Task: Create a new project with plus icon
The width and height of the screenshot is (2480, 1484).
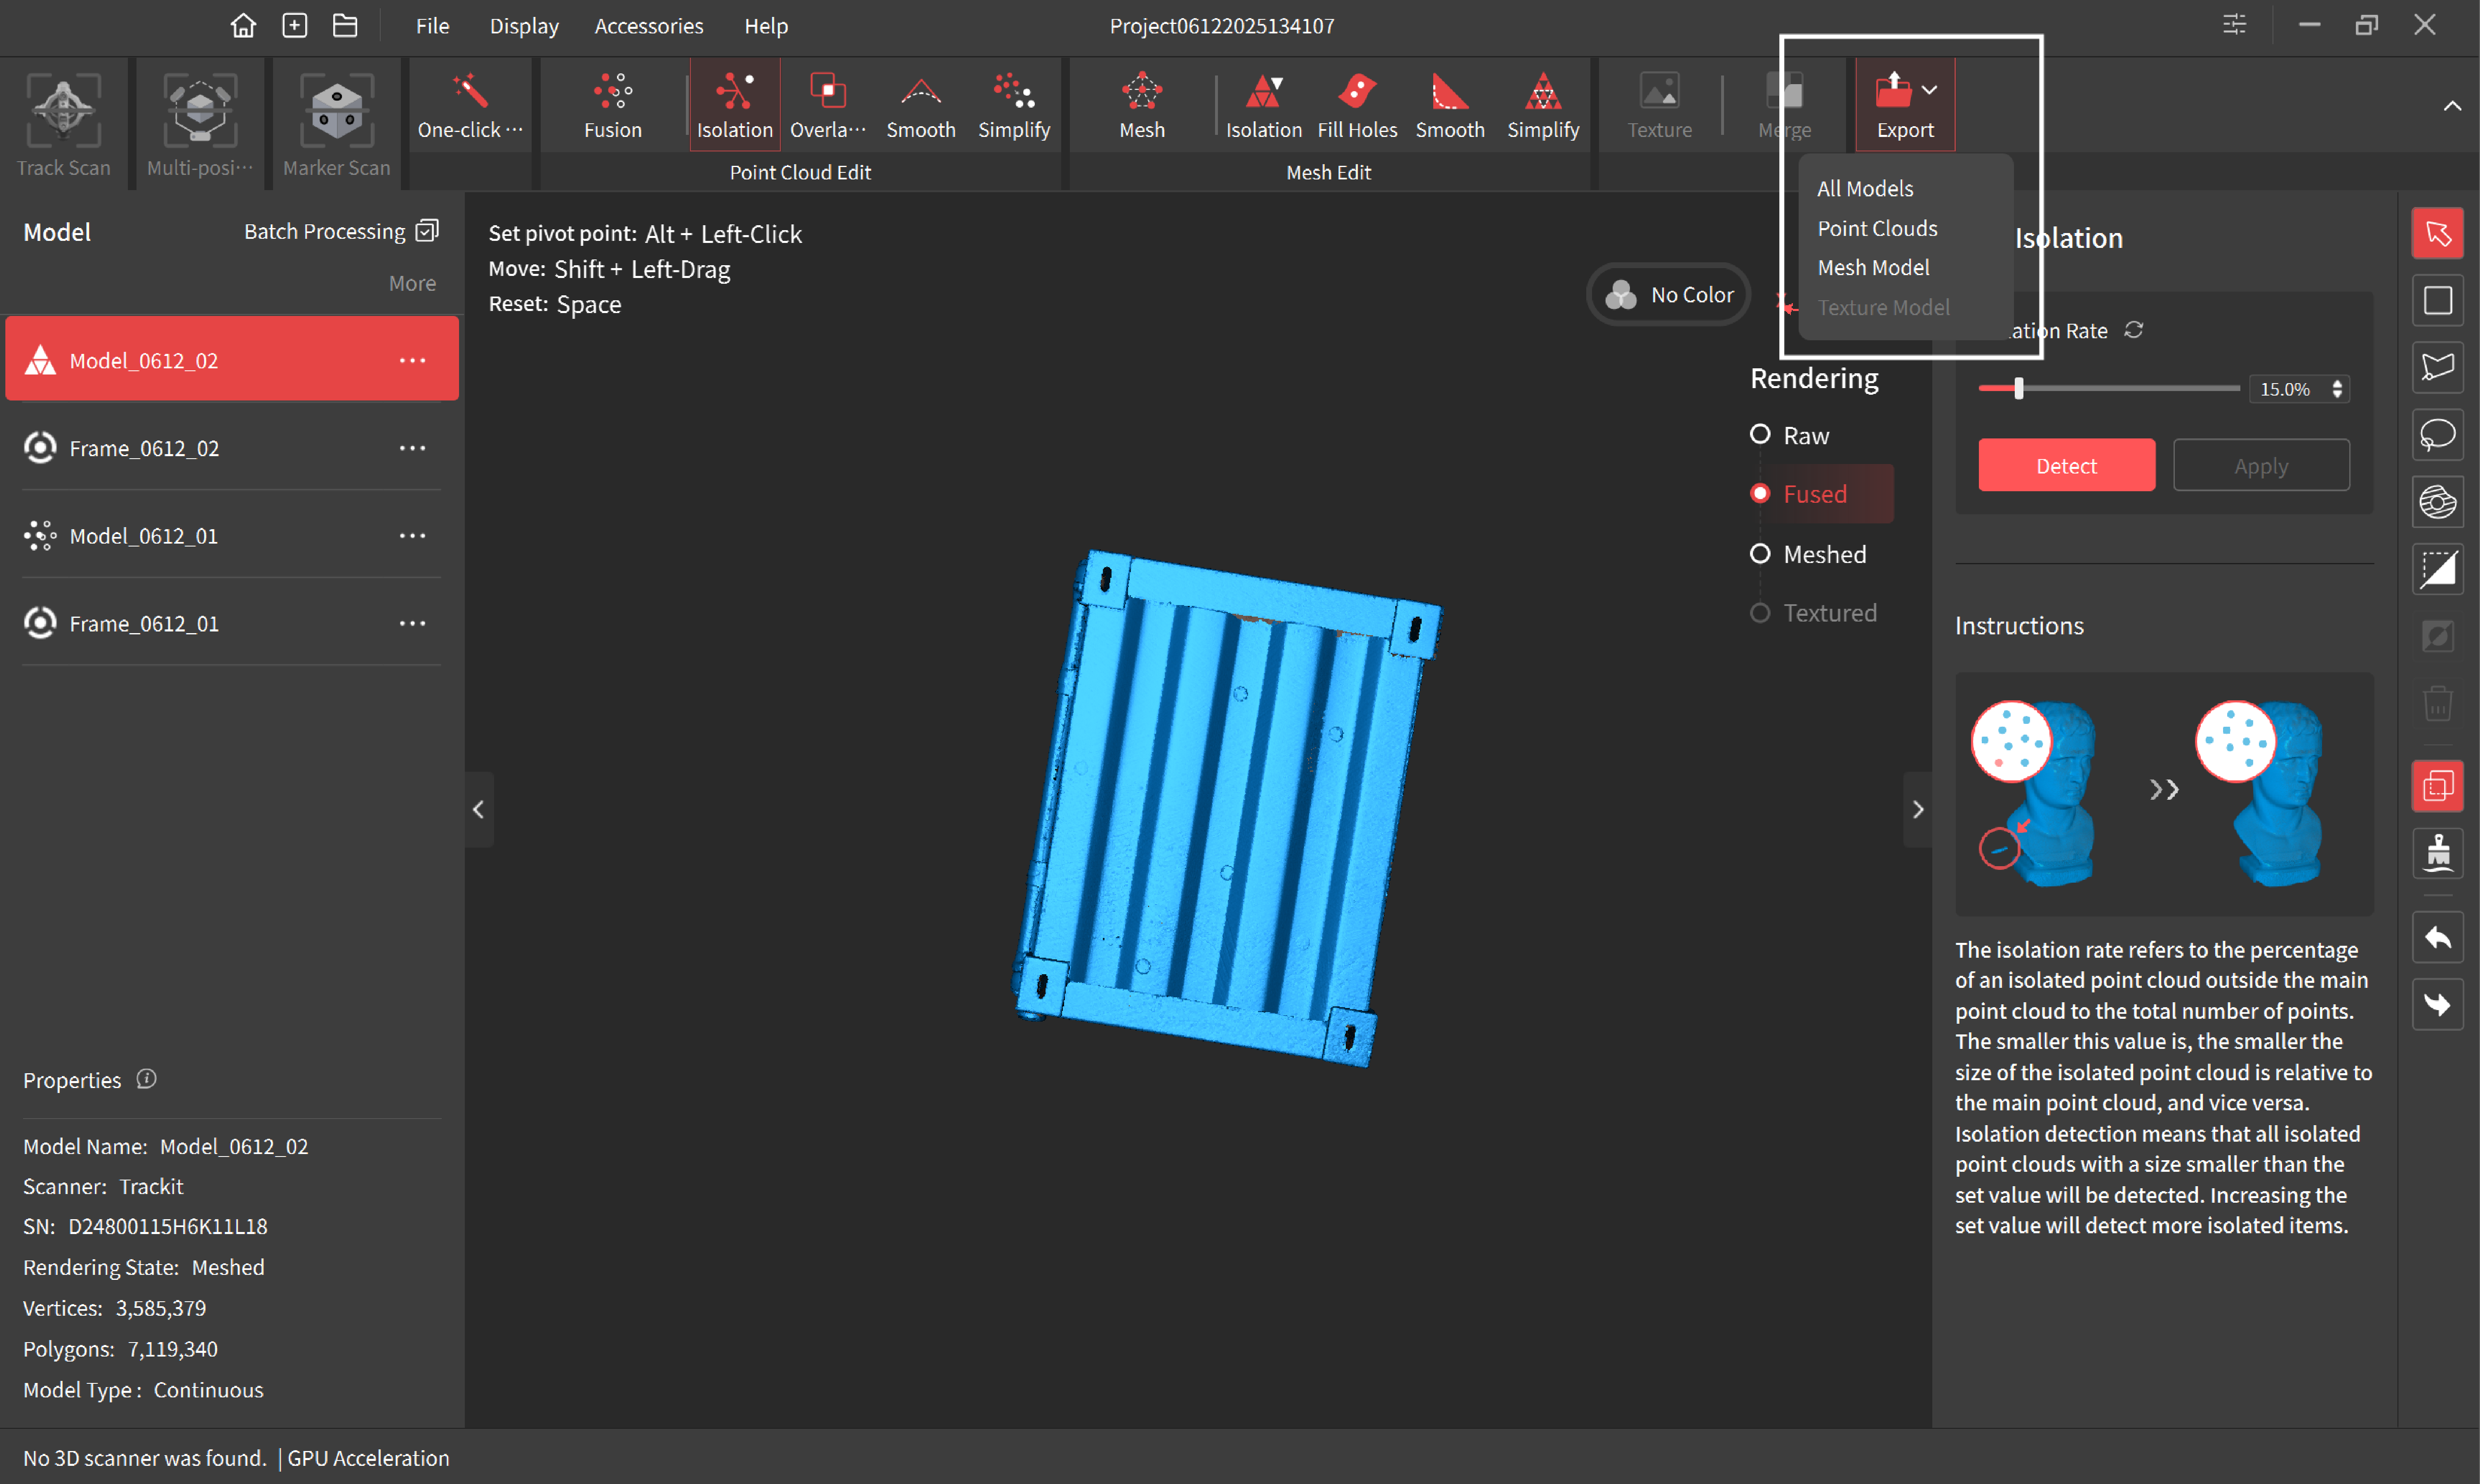Action: tap(294, 25)
